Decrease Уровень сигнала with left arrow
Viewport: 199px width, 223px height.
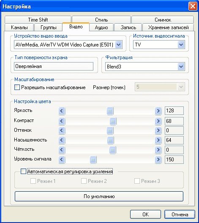[62, 160]
